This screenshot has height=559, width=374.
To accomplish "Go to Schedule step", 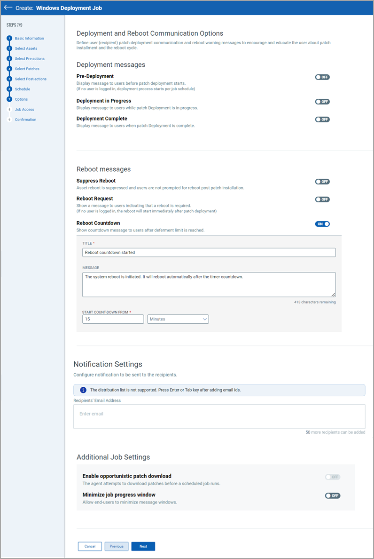I will tap(23, 89).
